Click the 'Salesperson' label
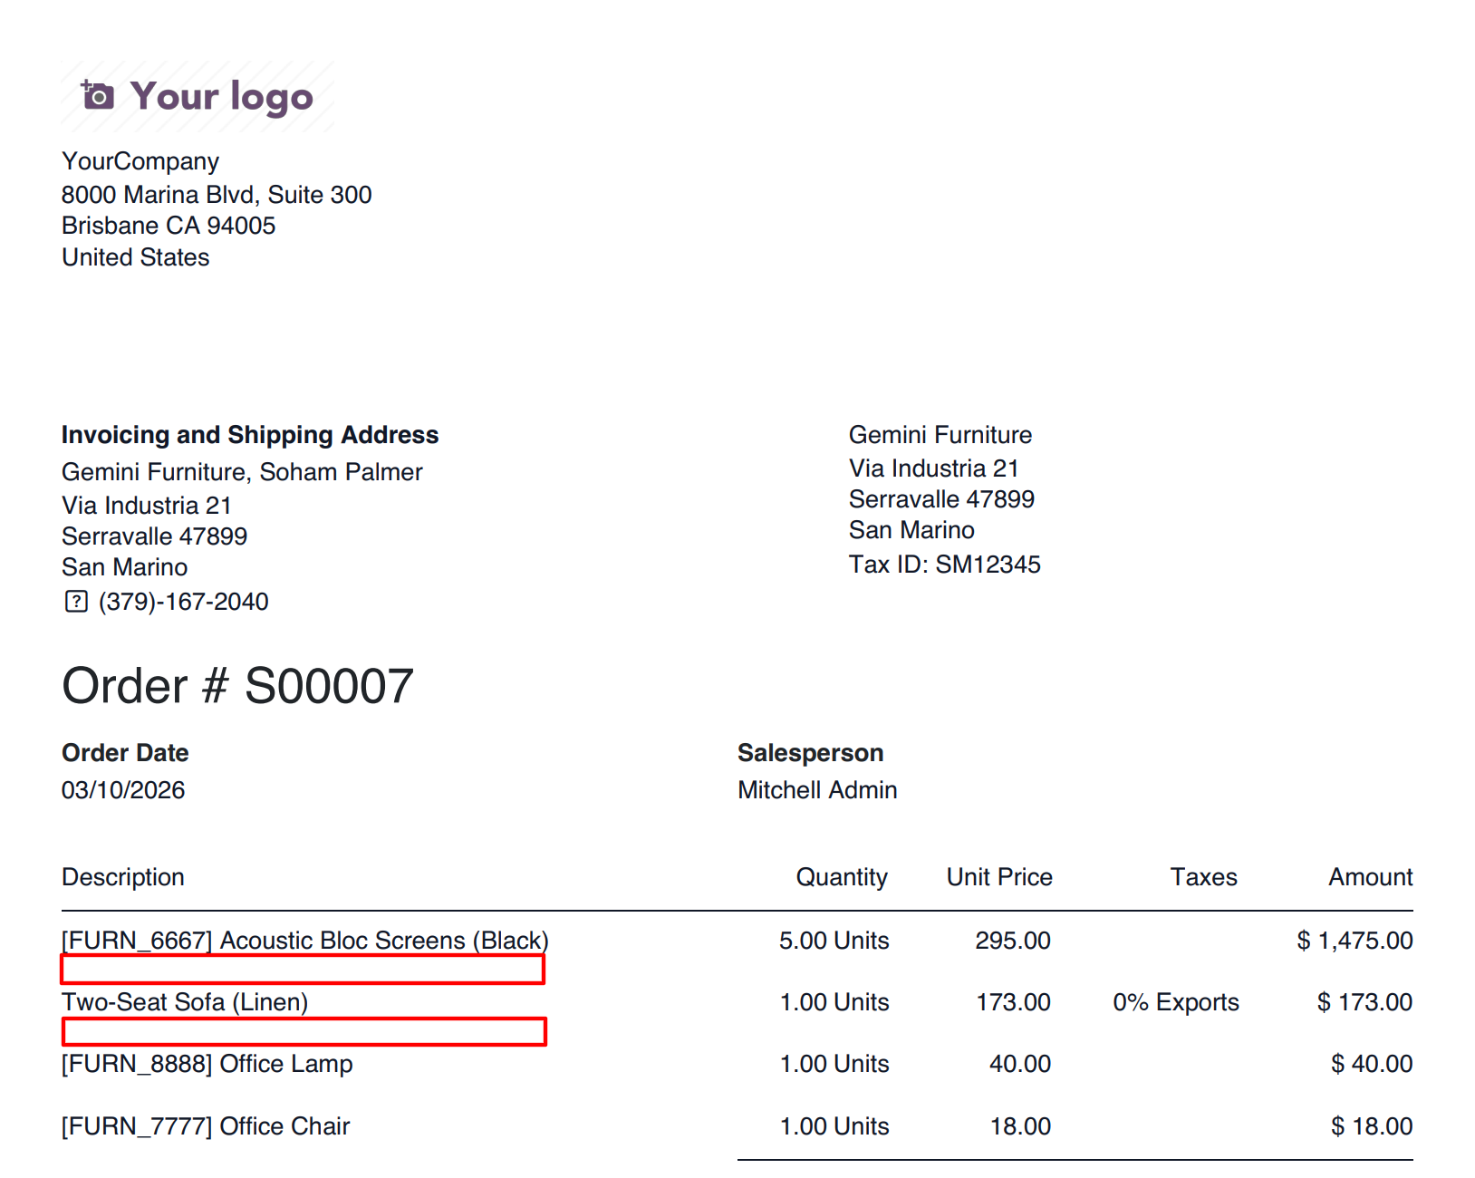This screenshot has width=1475, height=1178. coord(811,753)
